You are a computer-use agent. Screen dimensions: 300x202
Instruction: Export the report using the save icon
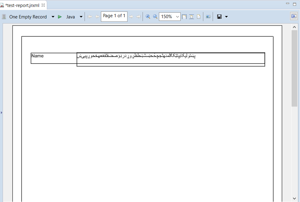[219, 17]
